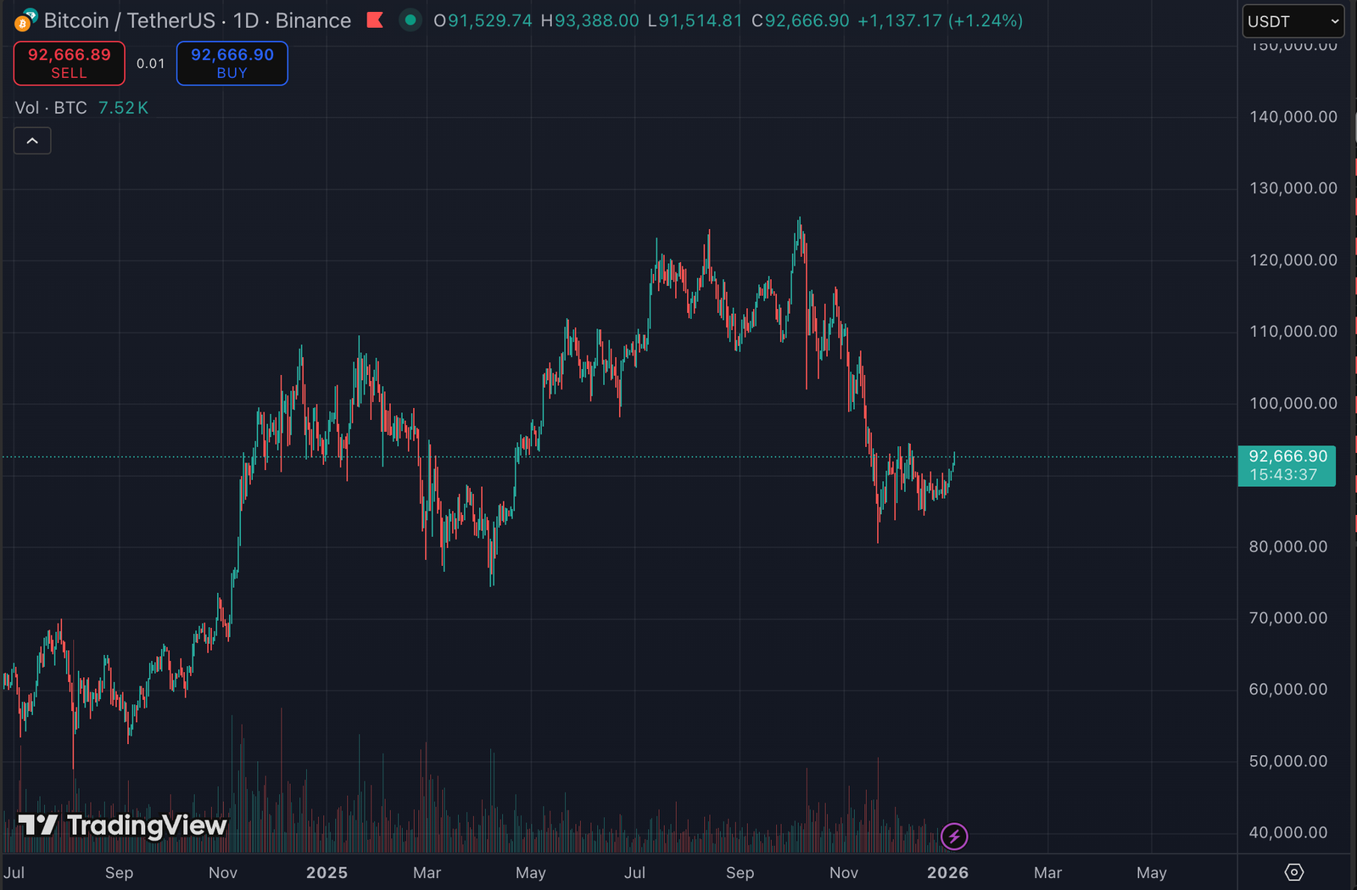Image resolution: width=1357 pixels, height=890 pixels.
Task: Click the 0.01 spread value
Action: (150, 64)
